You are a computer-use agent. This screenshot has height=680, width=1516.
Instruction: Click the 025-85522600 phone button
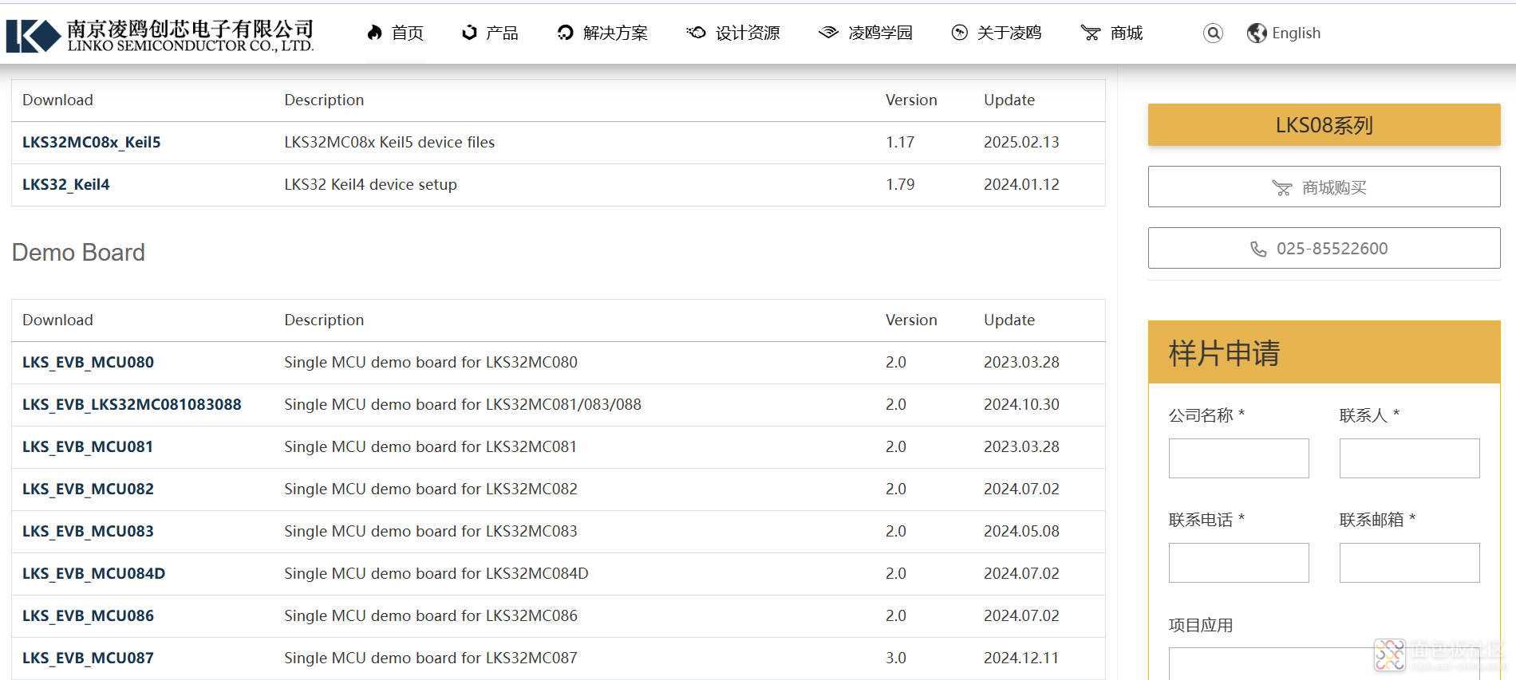(1324, 248)
